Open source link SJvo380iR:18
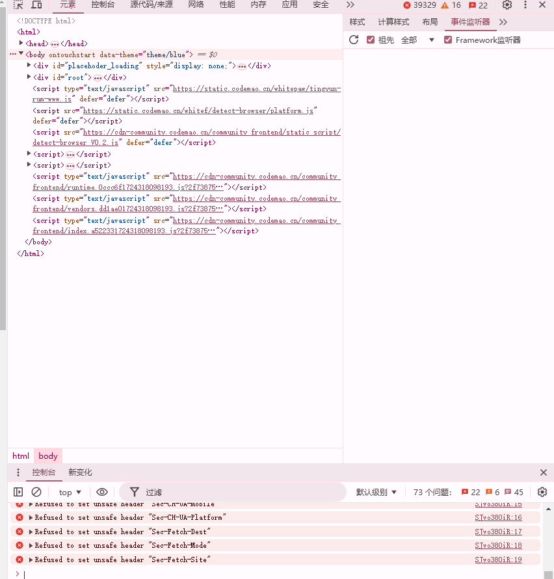 [x=498, y=545]
